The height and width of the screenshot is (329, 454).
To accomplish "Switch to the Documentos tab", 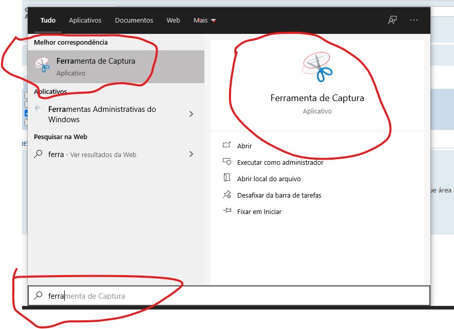I will tap(134, 20).
